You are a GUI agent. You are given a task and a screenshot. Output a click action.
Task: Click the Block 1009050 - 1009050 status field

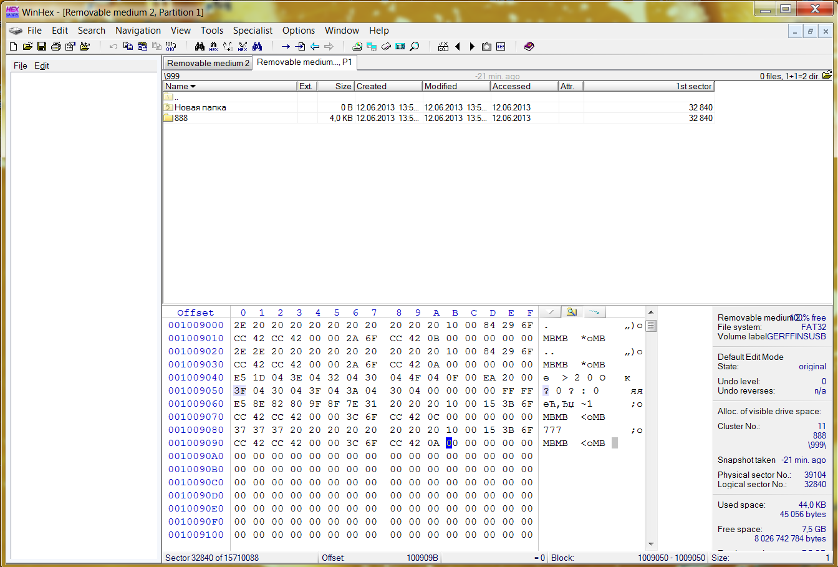pyautogui.click(x=628, y=558)
